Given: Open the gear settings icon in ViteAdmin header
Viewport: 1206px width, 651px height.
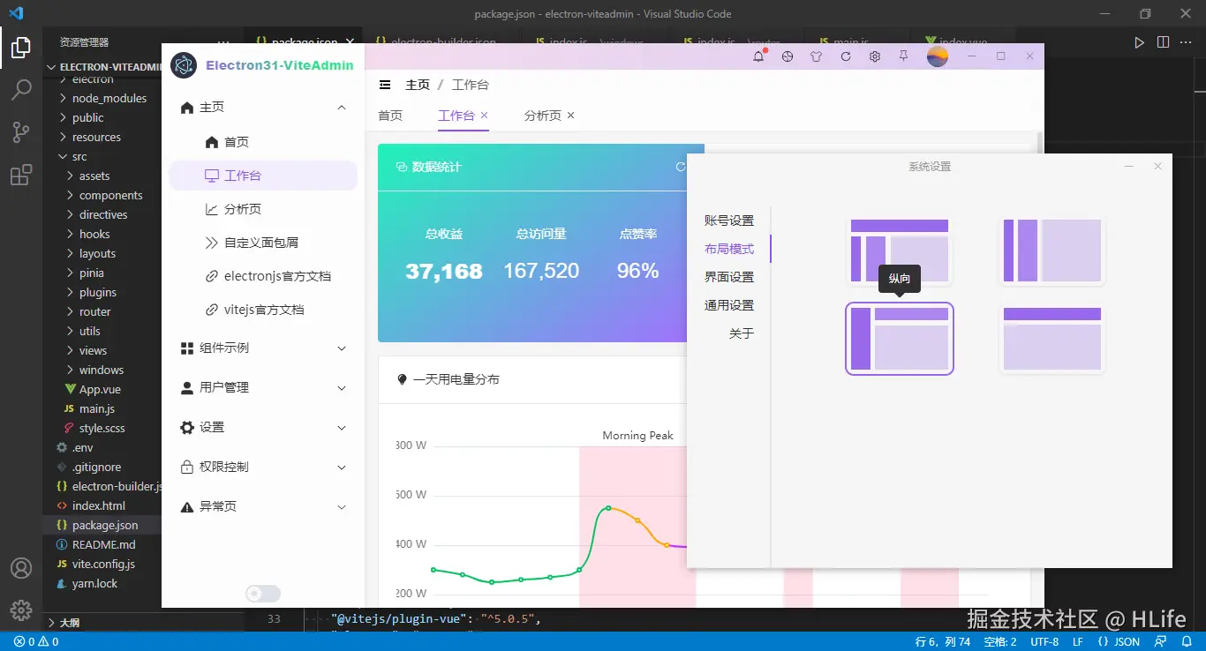Looking at the screenshot, I should point(875,56).
